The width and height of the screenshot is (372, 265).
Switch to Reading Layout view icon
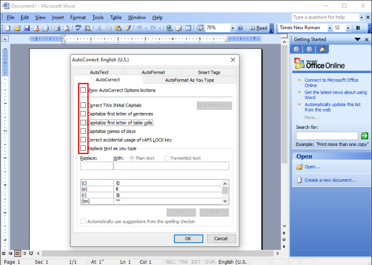tap(31, 253)
